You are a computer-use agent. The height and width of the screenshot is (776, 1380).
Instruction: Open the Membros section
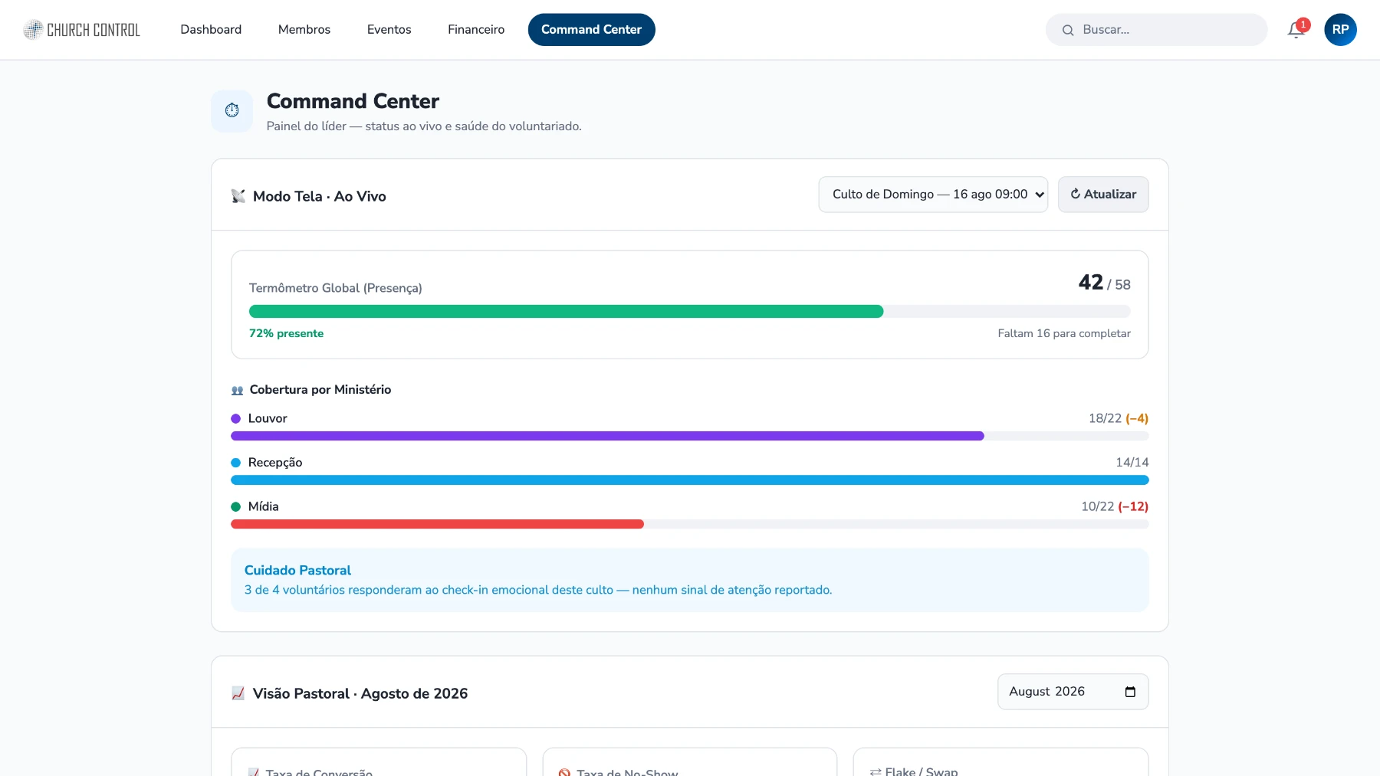[304, 30]
